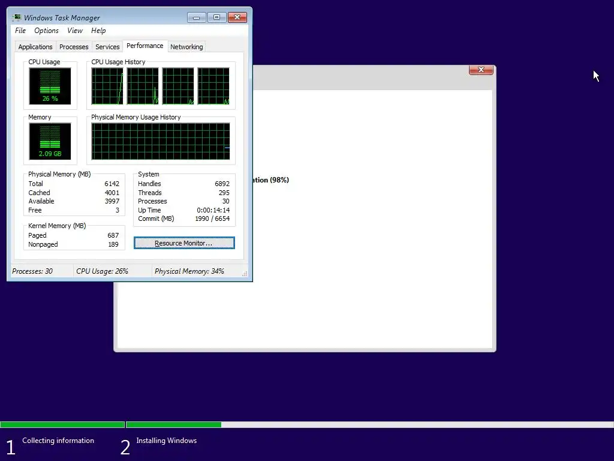Click the Free memory row label
Image resolution: width=614 pixels, height=461 pixels.
(x=35, y=210)
